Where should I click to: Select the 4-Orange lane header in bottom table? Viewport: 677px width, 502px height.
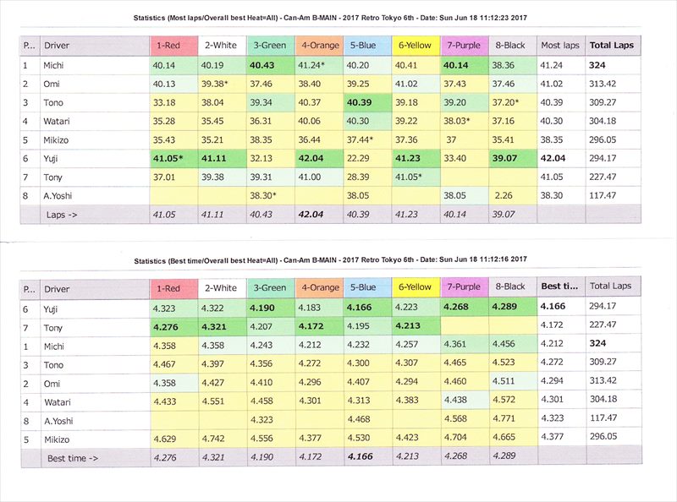coord(319,287)
